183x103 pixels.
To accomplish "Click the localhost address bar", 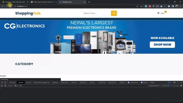I will pos(75,6).
